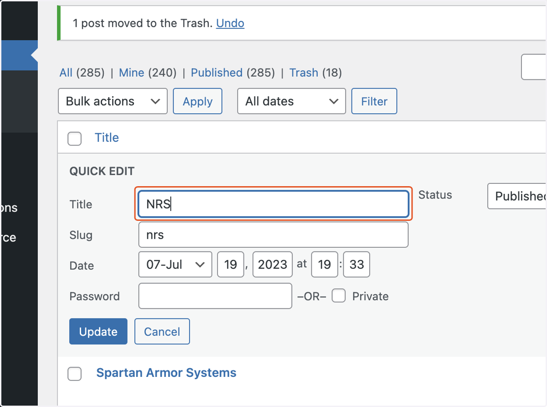Open the month dropdown showing 07-Jul
The width and height of the screenshot is (547, 407).
[175, 264]
